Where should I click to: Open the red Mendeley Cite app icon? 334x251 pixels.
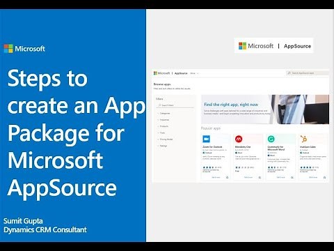coord(239,139)
